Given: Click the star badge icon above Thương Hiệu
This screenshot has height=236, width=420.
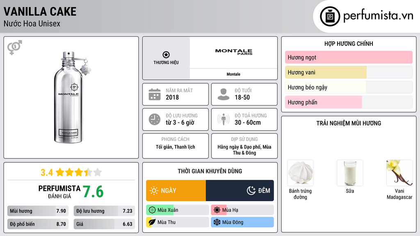Looking at the screenshot, I should tap(166, 55).
